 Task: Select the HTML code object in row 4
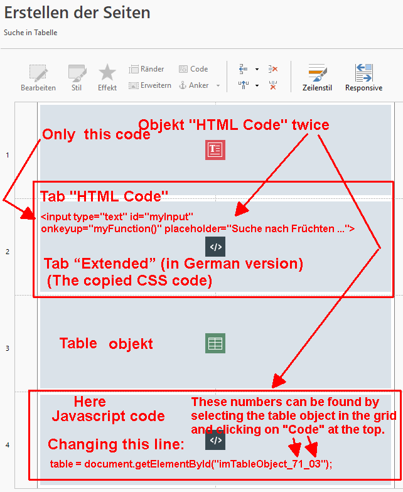pyautogui.click(x=215, y=441)
